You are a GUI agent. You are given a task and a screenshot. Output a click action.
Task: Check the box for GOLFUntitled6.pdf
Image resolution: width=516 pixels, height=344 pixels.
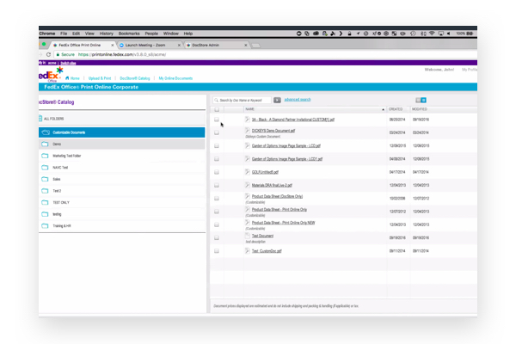(x=217, y=172)
